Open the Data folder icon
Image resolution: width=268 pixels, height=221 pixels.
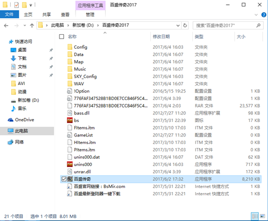(x=70, y=55)
